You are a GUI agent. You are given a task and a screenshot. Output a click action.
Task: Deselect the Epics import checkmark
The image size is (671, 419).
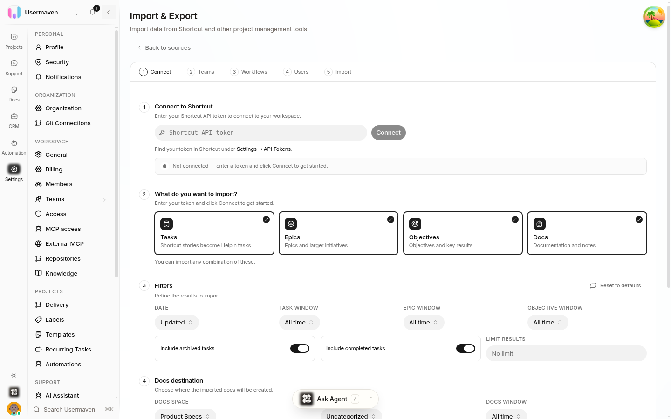click(390, 220)
